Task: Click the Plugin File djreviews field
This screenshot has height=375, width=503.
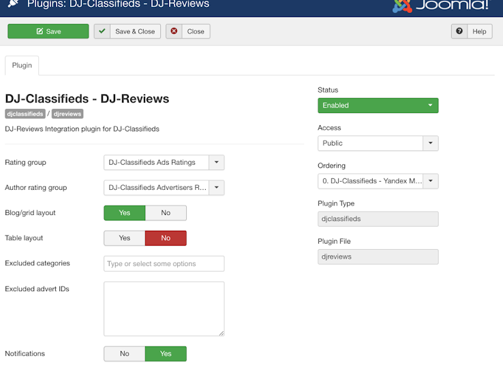Action: point(378,257)
